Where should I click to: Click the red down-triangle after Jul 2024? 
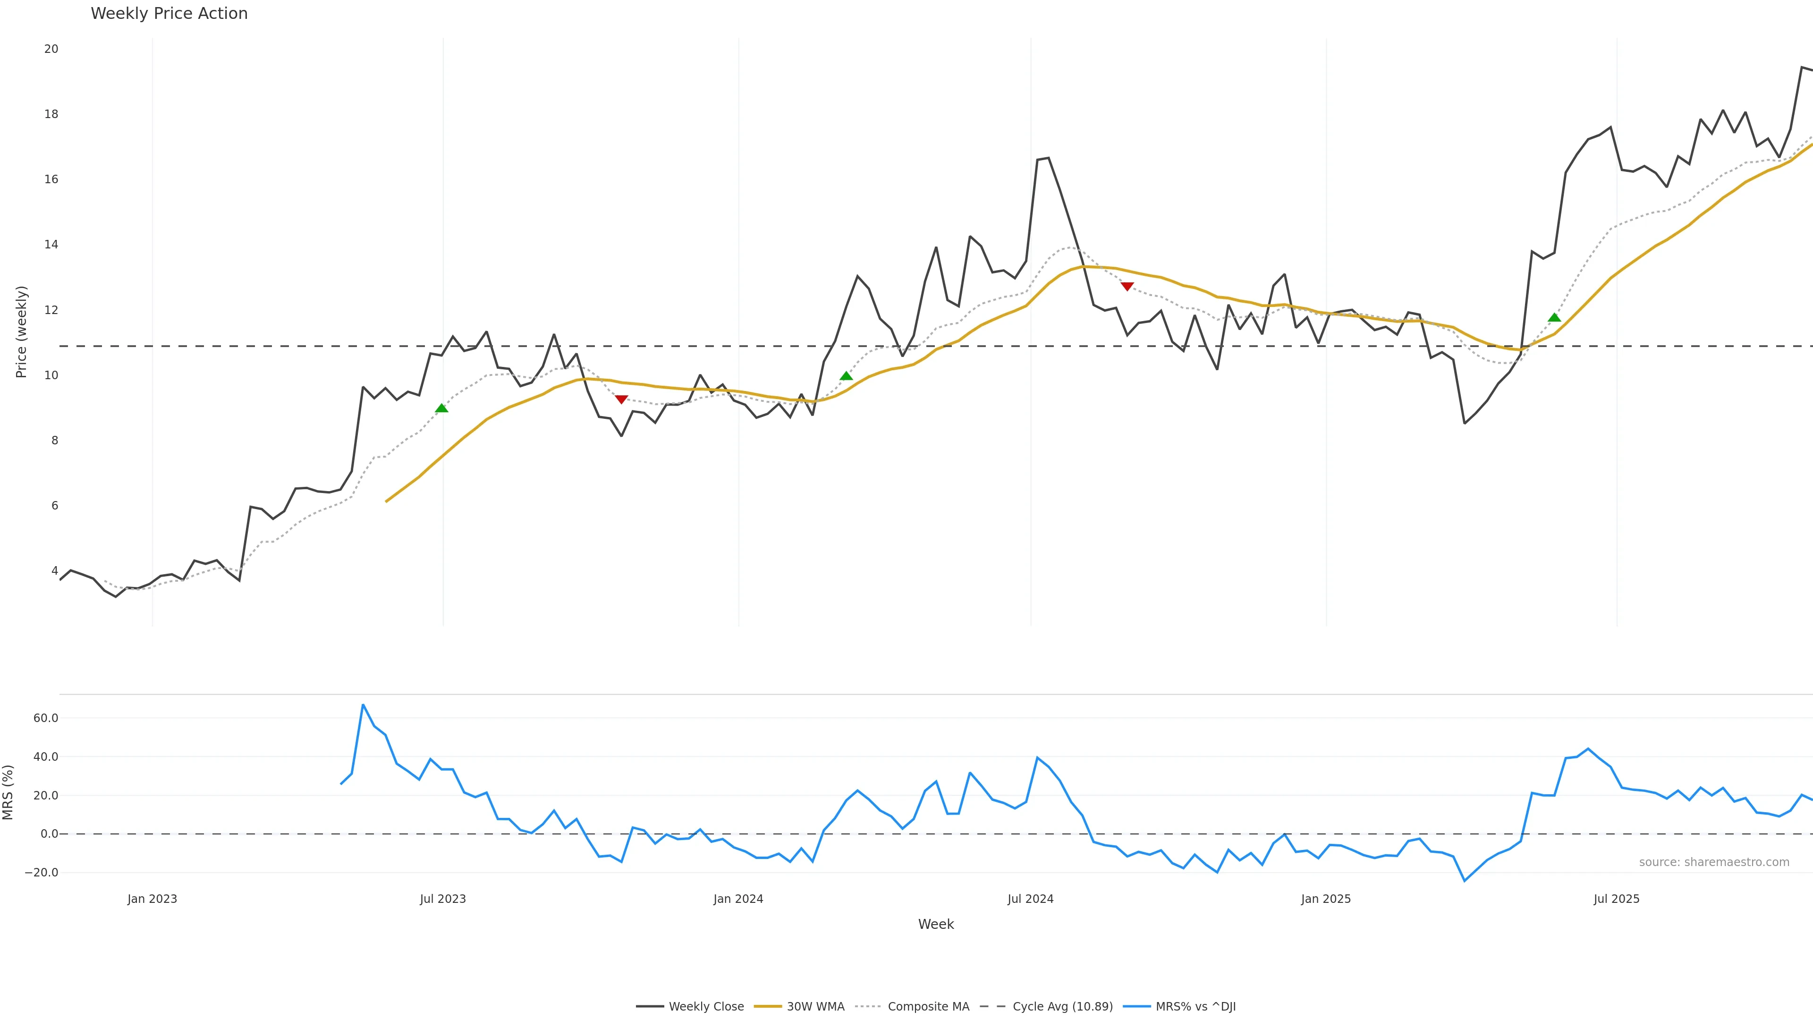pyautogui.click(x=1127, y=287)
